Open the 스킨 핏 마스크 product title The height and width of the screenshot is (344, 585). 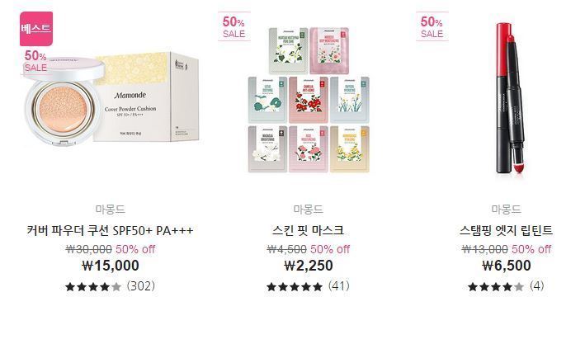click(x=308, y=230)
